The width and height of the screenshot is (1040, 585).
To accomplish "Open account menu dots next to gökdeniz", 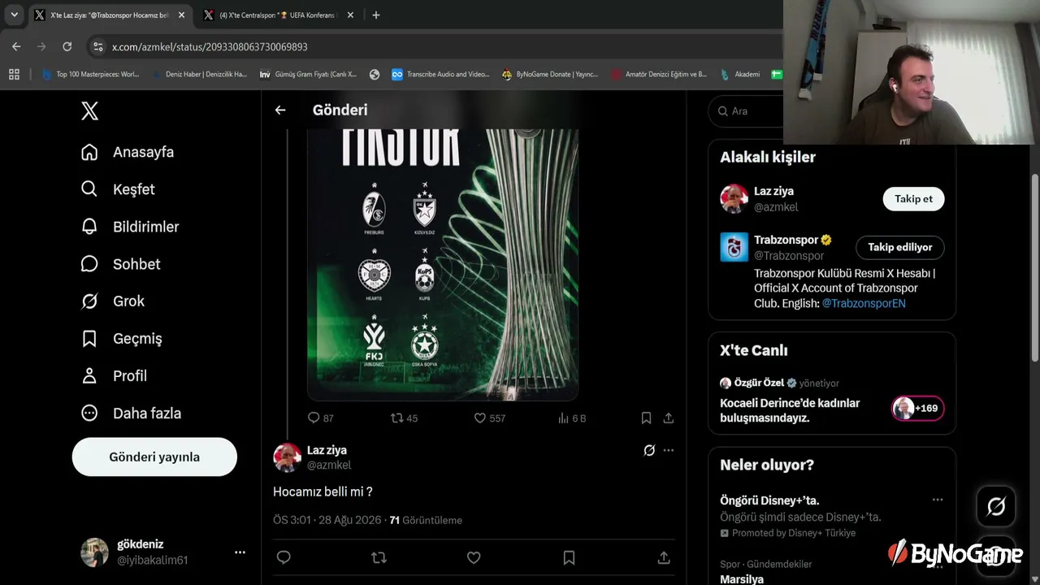I will (240, 552).
